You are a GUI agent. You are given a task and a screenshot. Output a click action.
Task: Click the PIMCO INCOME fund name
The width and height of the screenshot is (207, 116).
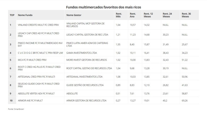pos(40,44)
